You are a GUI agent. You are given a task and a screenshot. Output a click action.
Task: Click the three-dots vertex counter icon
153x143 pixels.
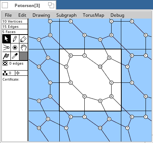(5, 73)
